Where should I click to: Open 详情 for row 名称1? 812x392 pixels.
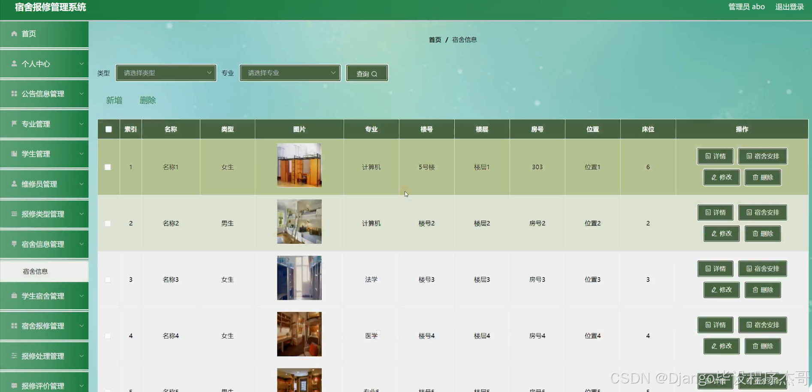(715, 156)
